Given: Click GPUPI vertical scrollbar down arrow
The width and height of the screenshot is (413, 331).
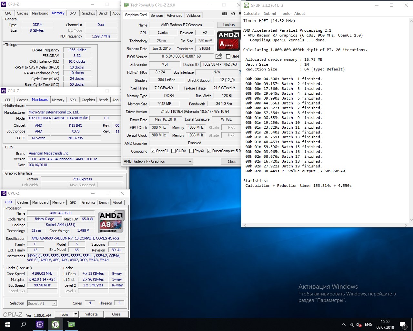Looking at the screenshot, I should (411, 220).
